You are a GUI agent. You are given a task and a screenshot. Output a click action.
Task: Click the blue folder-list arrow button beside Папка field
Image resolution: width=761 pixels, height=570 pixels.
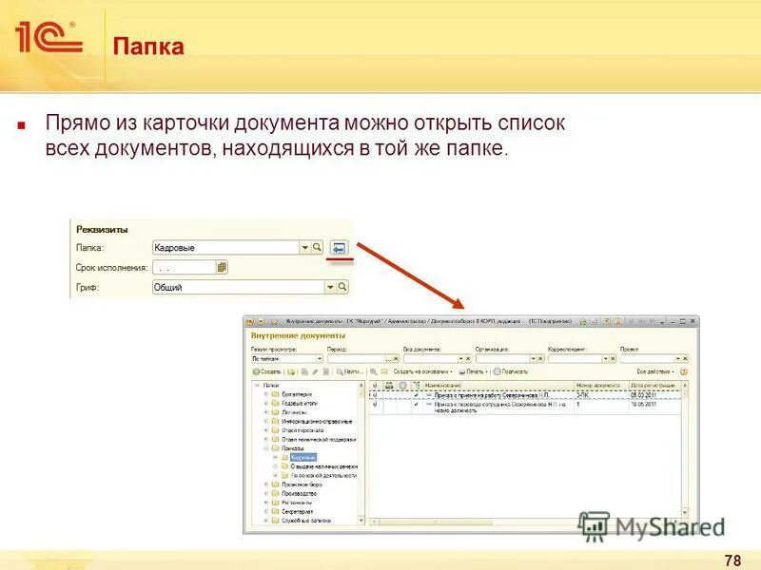point(341,247)
